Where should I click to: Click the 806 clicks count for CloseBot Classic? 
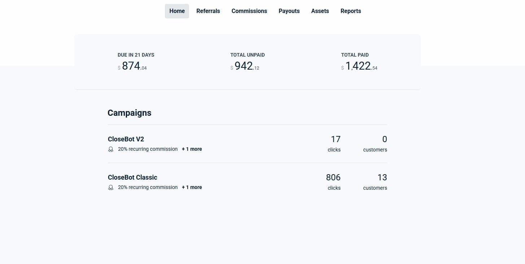pyautogui.click(x=333, y=177)
